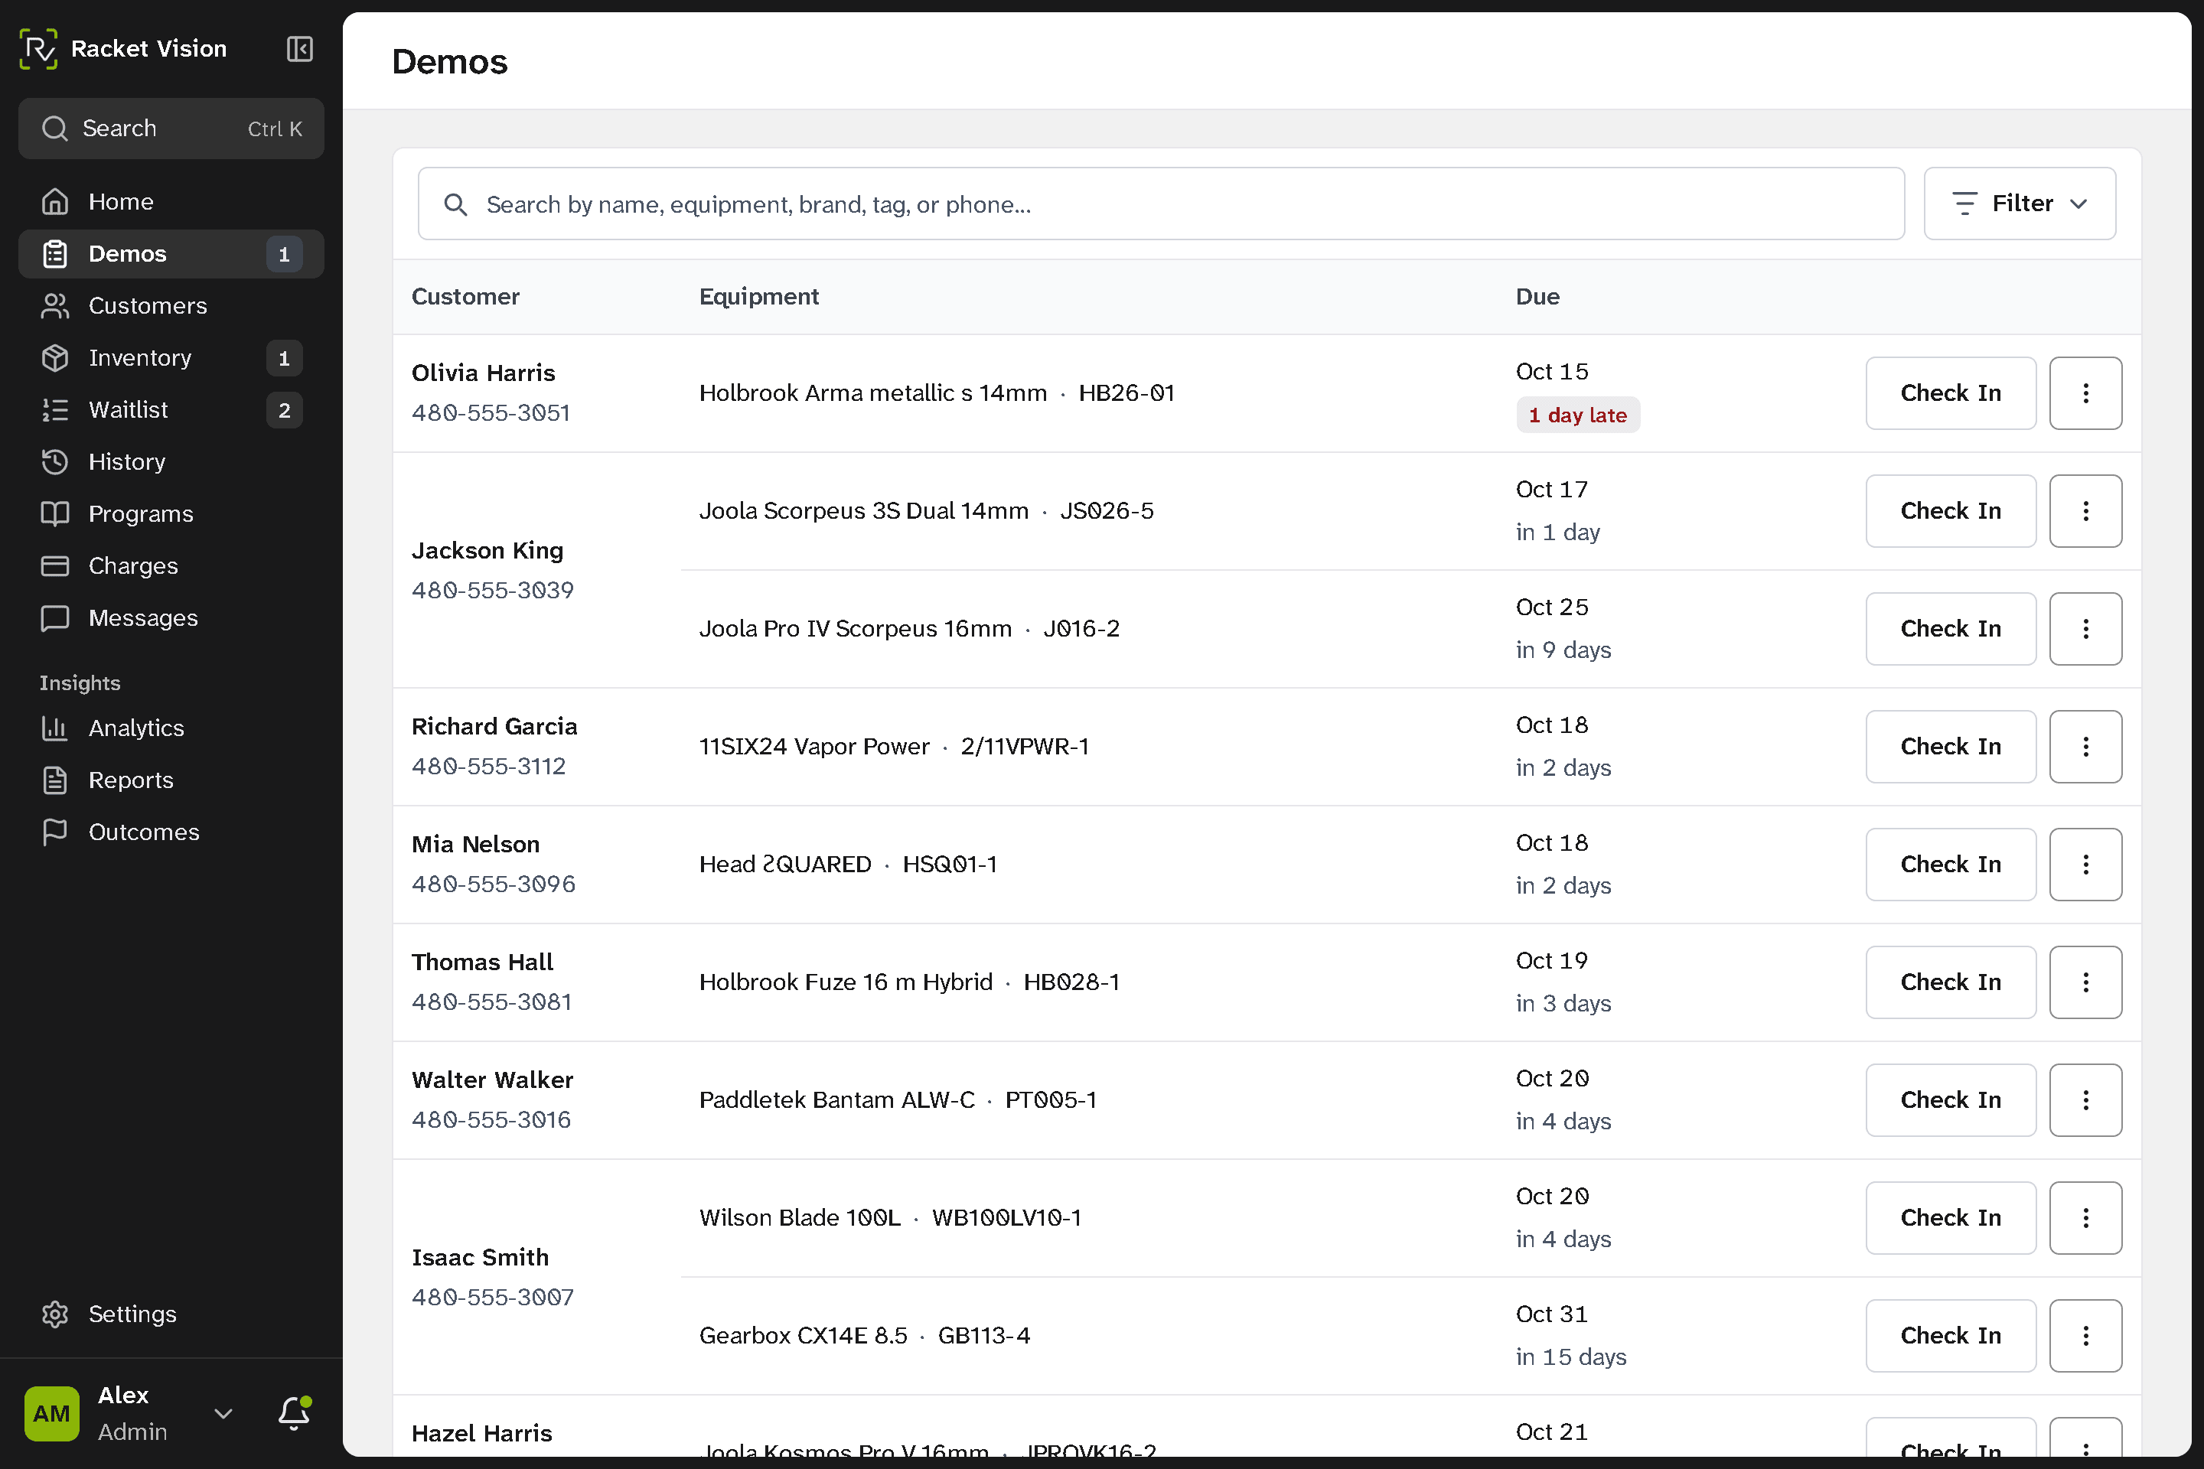
Task: Go to Home in the sidebar
Action: click(x=171, y=201)
